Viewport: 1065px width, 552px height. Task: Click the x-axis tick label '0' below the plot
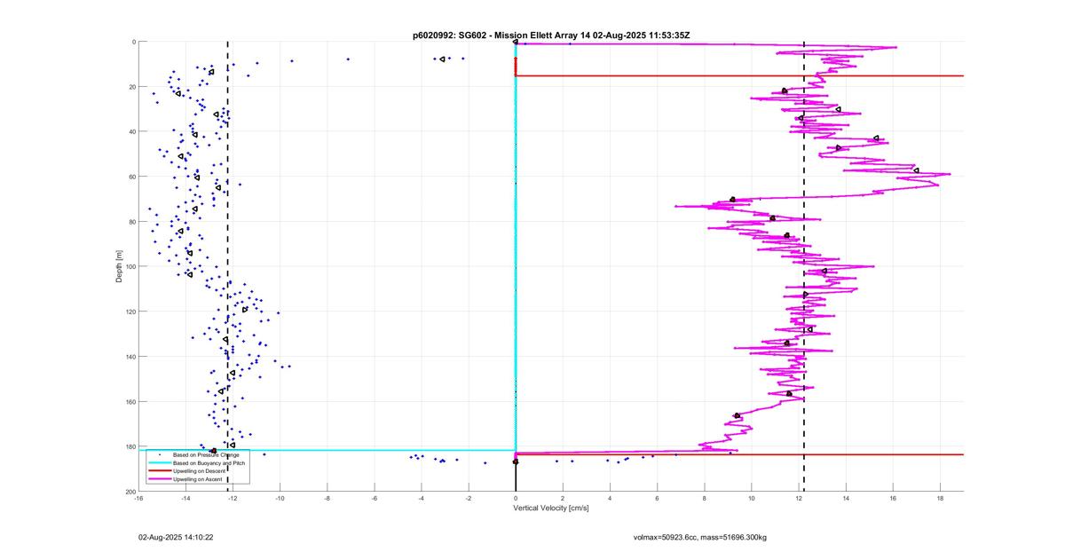pos(516,498)
